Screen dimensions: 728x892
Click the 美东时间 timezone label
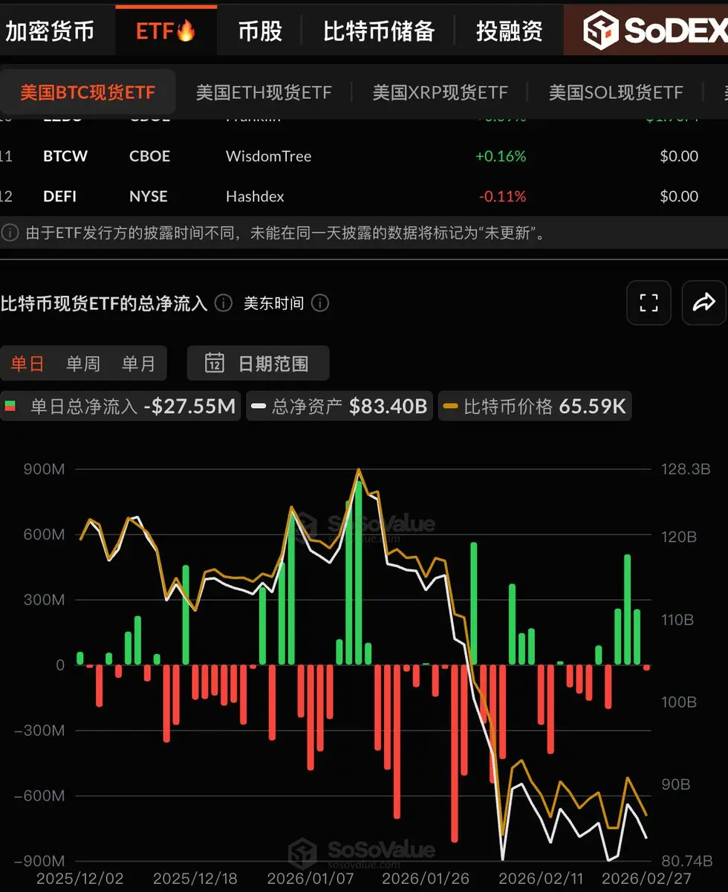tap(273, 303)
